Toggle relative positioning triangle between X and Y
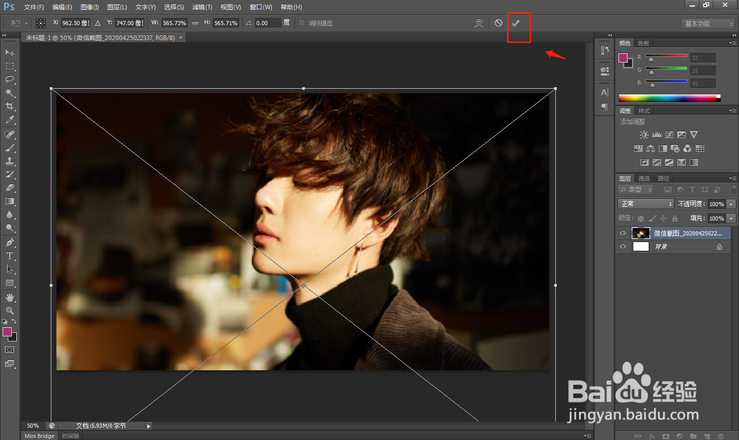This screenshot has width=739, height=440. click(98, 23)
